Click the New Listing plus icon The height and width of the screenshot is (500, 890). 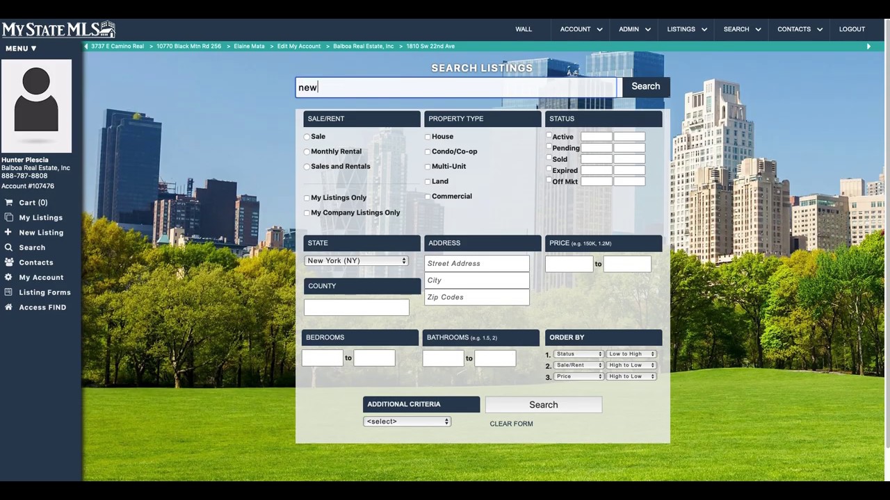click(x=8, y=233)
